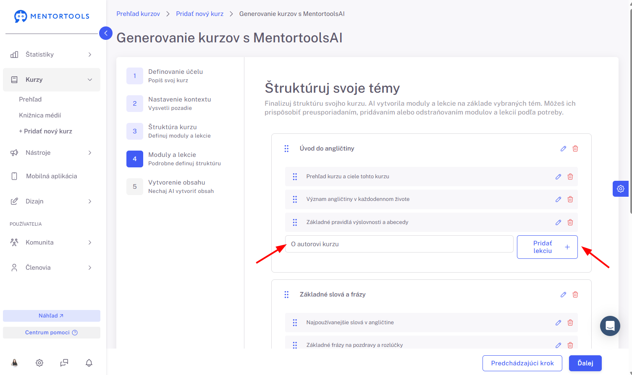Open the blue settings gear side tab
Viewport: 632px width, 375px height.
(621, 189)
